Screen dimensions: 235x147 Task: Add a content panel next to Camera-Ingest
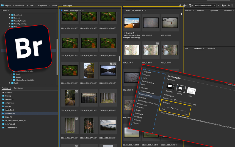80,10
